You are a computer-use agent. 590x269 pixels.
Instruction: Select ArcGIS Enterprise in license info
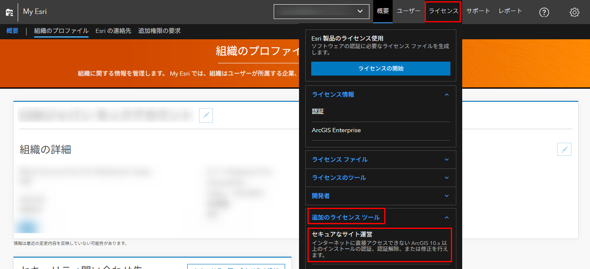[336, 130]
